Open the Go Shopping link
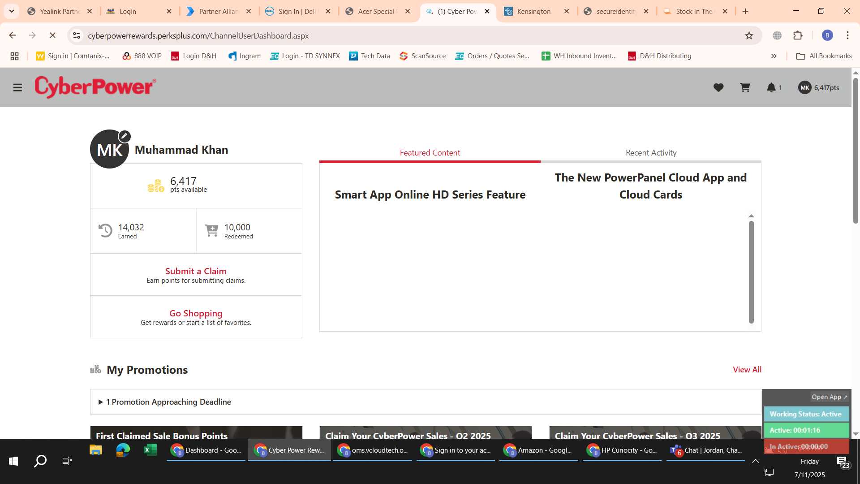 [x=196, y=313]
